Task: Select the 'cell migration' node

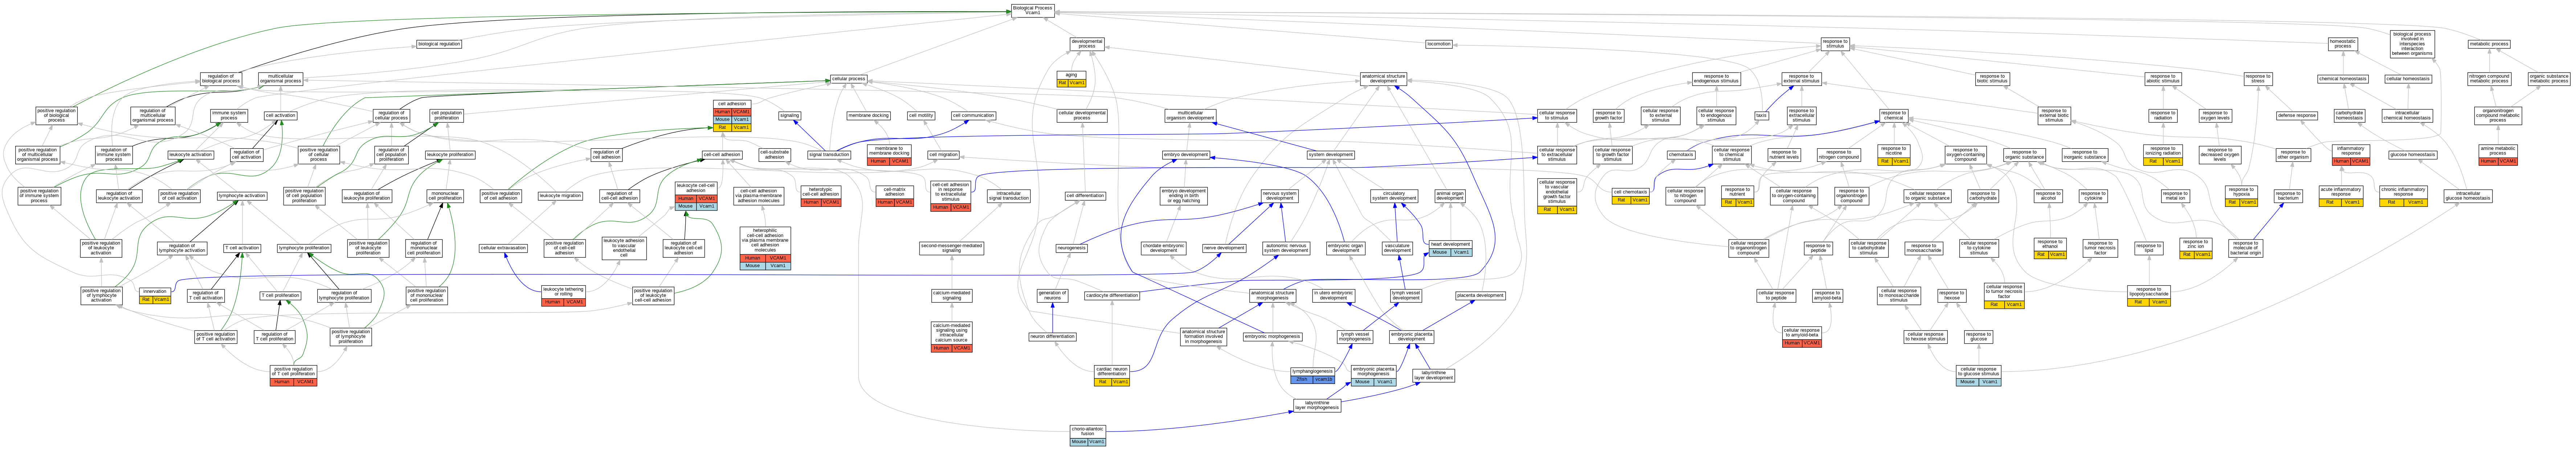Action: click(943, 155)
